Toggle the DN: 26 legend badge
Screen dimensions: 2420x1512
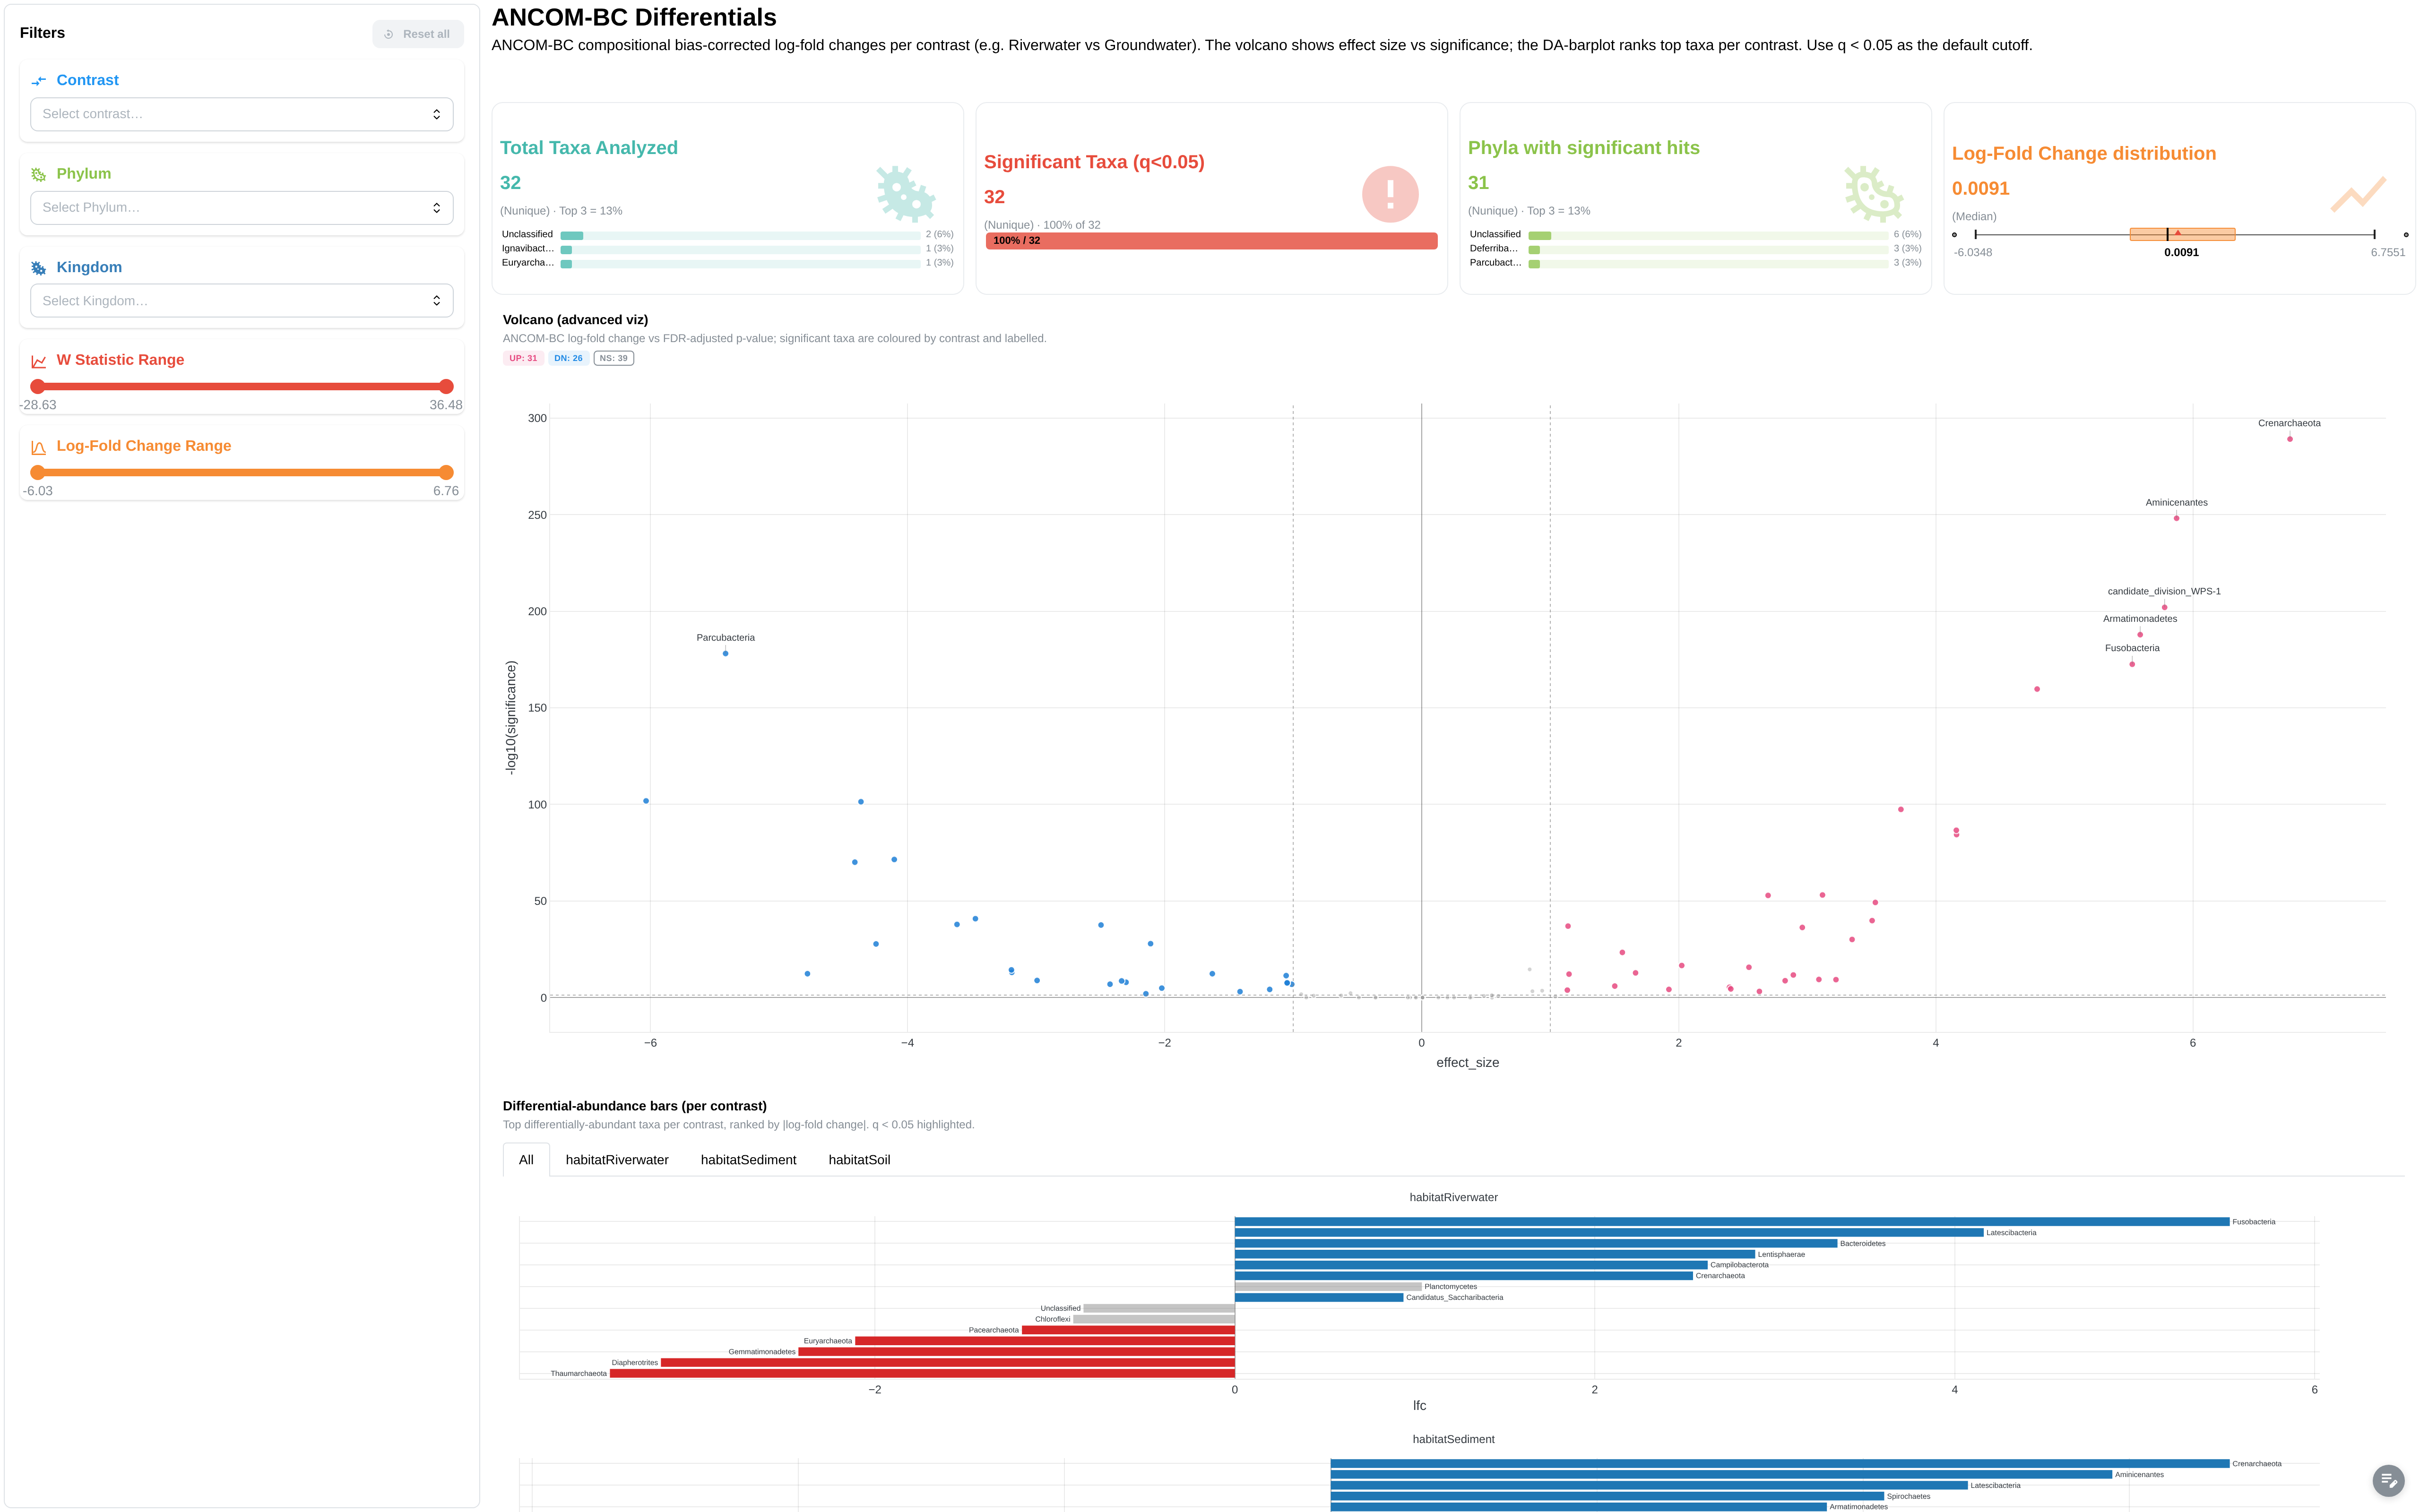tap(568, 358)
